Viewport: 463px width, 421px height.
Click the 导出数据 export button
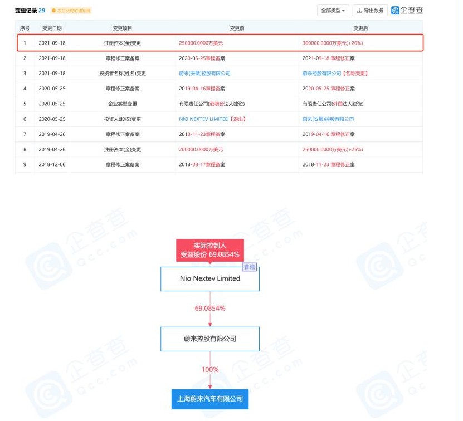coord(370,11)
